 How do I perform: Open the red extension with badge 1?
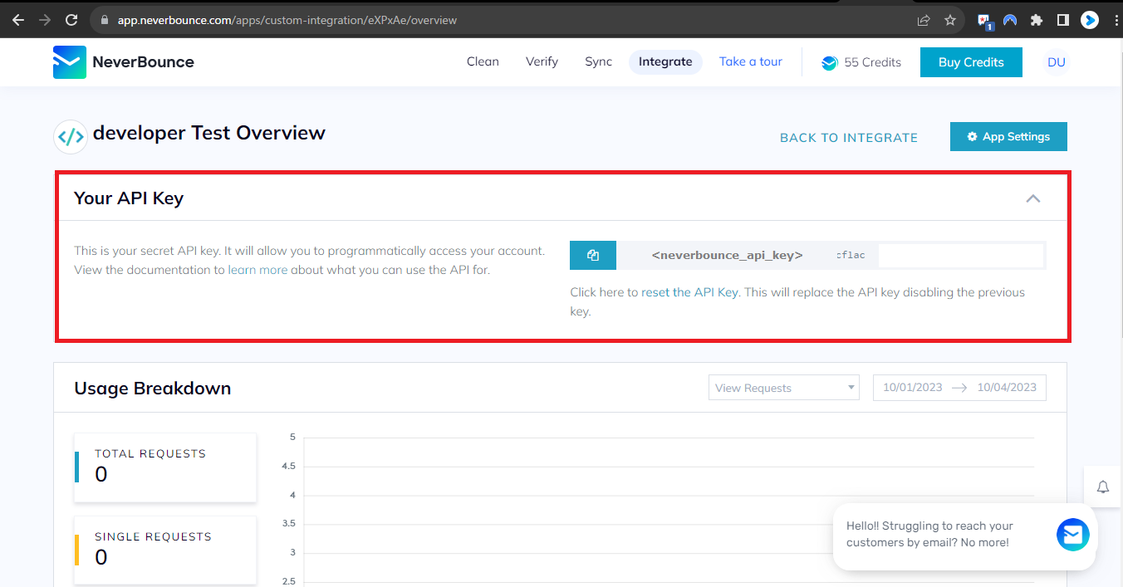tap(985, 21)
